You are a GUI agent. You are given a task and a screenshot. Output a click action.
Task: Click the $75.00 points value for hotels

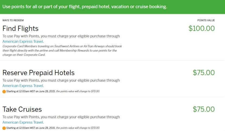pyautogui.click(x=204, y=73)
